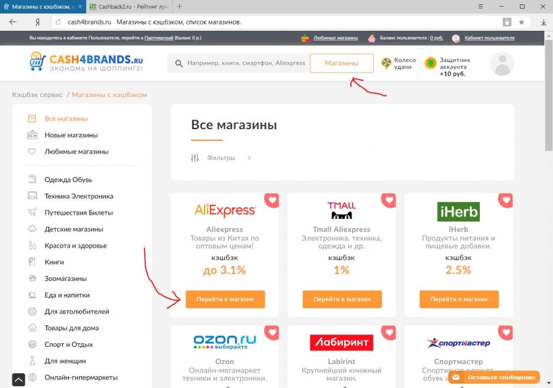
Task: Go to Aliexpress via Перейти в магазин
Action: coord(225,299)
